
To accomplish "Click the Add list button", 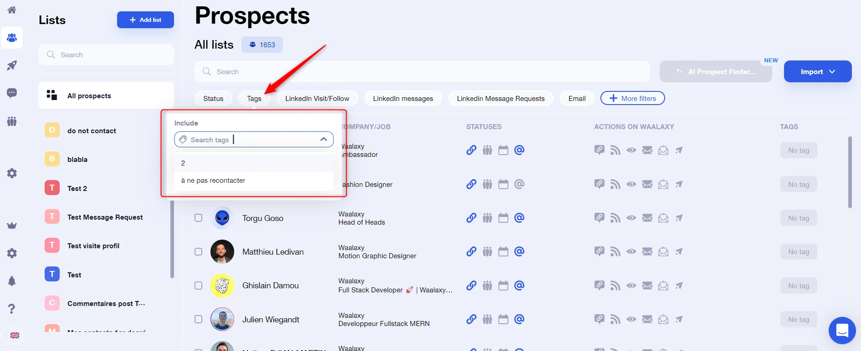I will pos(145,20).
